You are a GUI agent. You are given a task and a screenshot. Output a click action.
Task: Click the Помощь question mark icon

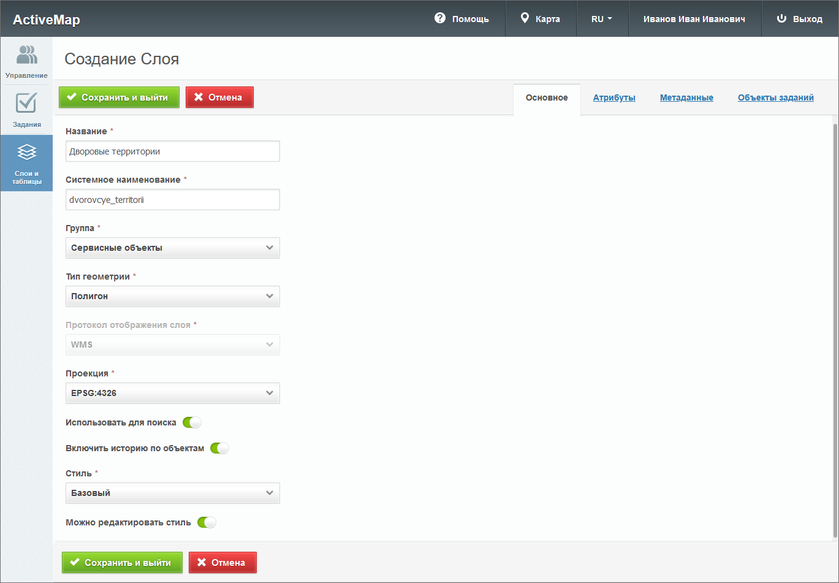[x=439, y=18]
